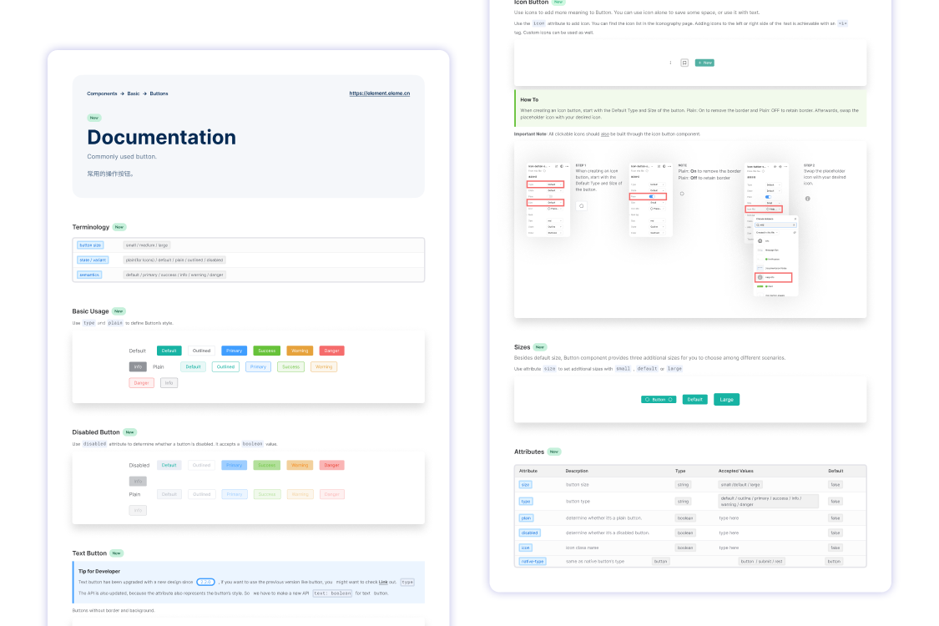This screenshot has height=626, width=939.
Task: Click the Default size button in Sizes
Action: pos(694,400)
